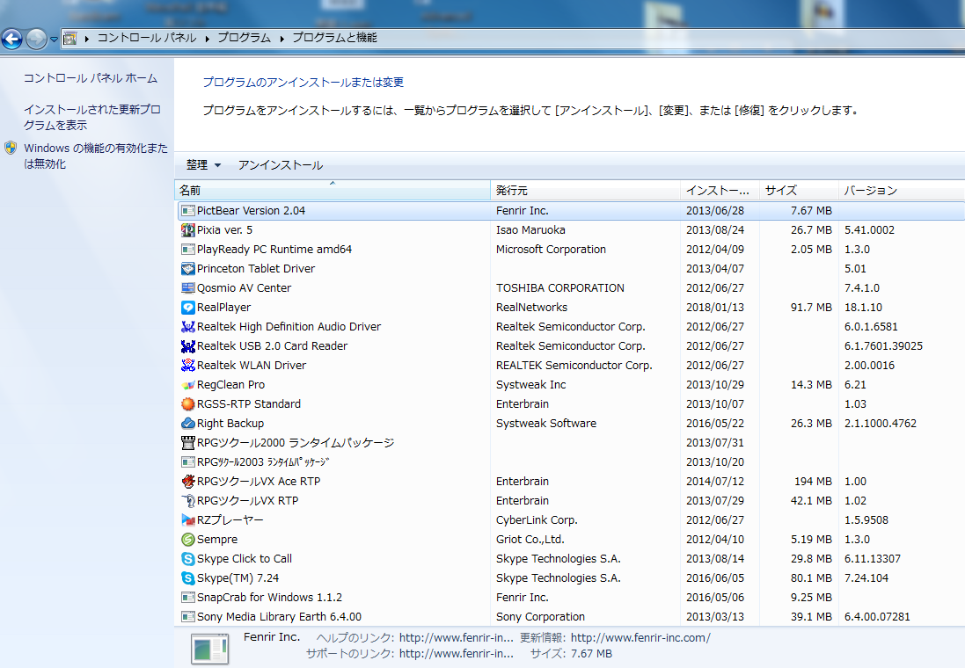Open インストールされた更新プログラムを表示 link
This screenshot has width=965, height=668.
(x=91, y=118)
